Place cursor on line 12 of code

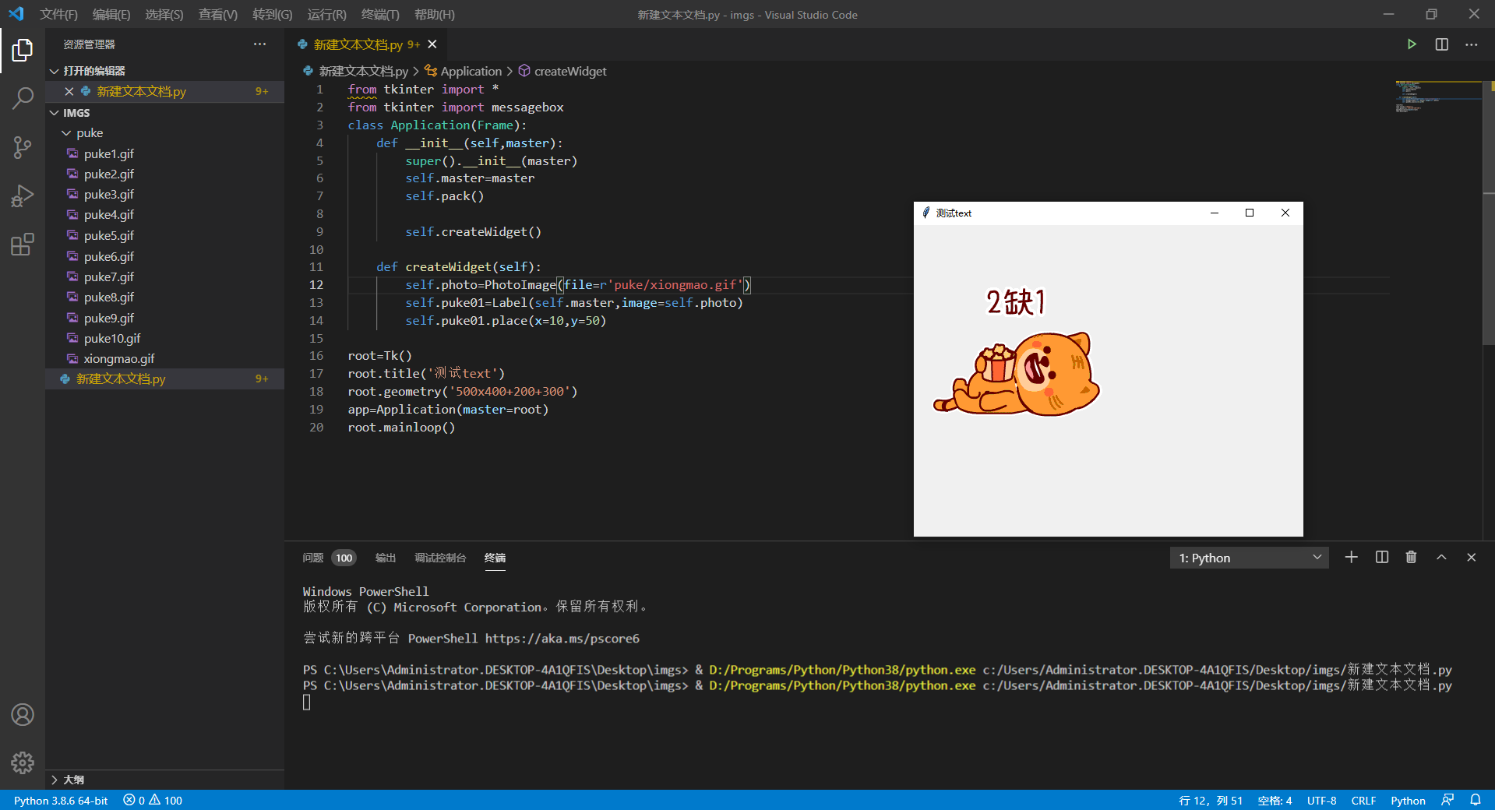(548, 284)
